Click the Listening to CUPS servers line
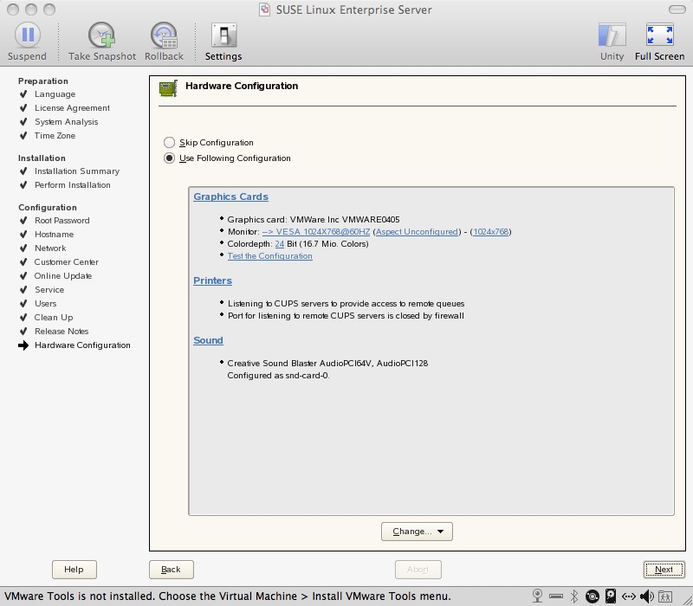Screen dimensions: 693x606 (346, 304)
